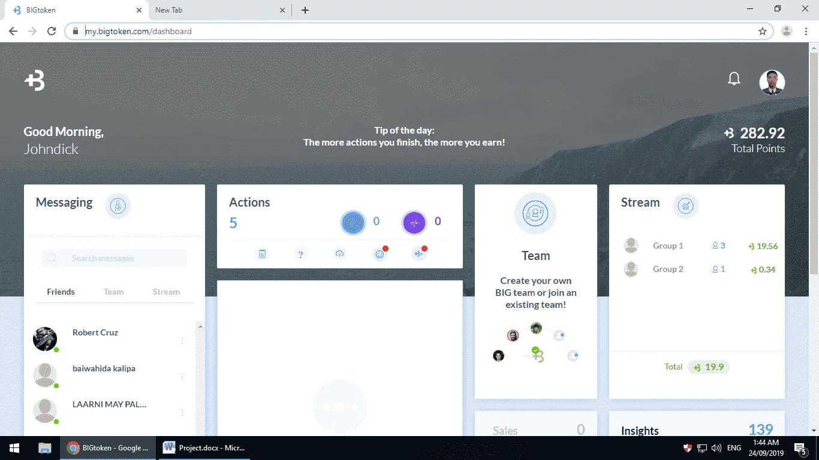Switch to the Team tab in Messaging
This screenshot has height=460, width=819.
click(113, 292)
